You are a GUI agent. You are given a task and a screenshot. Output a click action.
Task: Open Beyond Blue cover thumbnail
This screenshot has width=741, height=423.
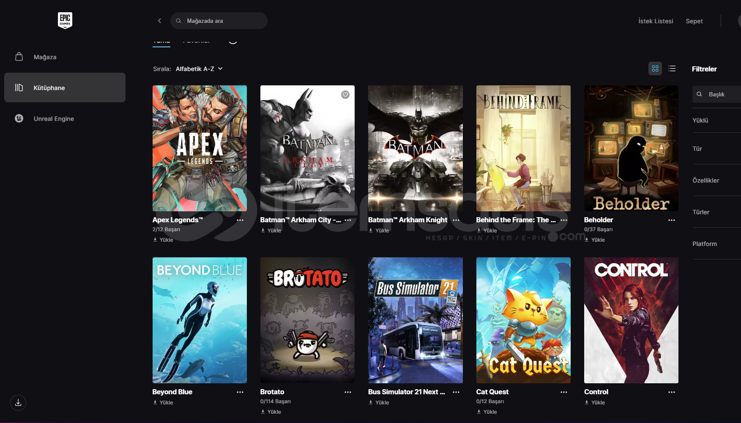pos(200,320)
